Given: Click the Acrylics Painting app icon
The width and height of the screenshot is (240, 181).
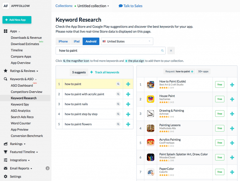Looking at the screenshot, I should pyautogui.click(x=151, y=143).
